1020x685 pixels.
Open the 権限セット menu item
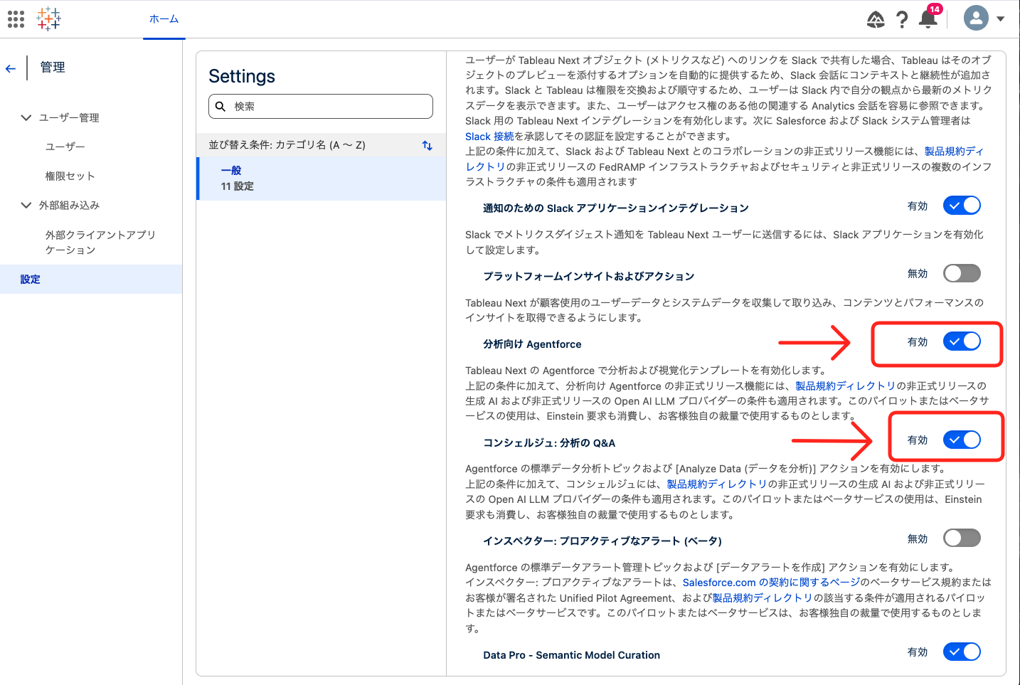70,176
